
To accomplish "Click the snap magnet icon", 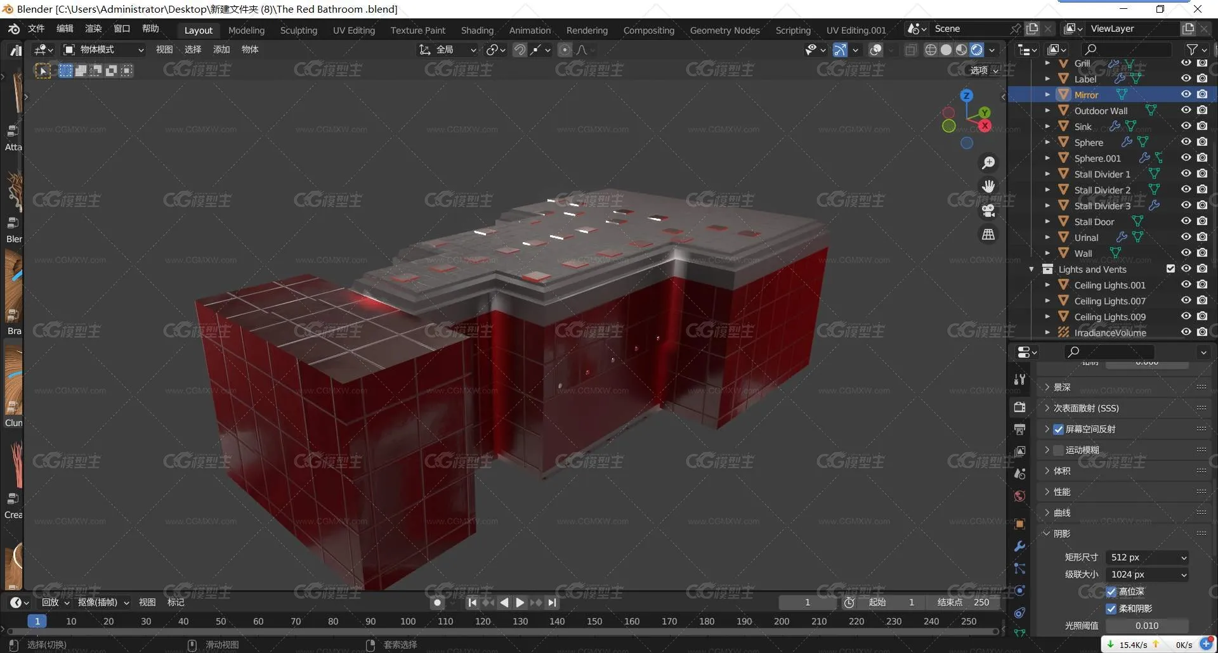I will (x=520, y=50).
